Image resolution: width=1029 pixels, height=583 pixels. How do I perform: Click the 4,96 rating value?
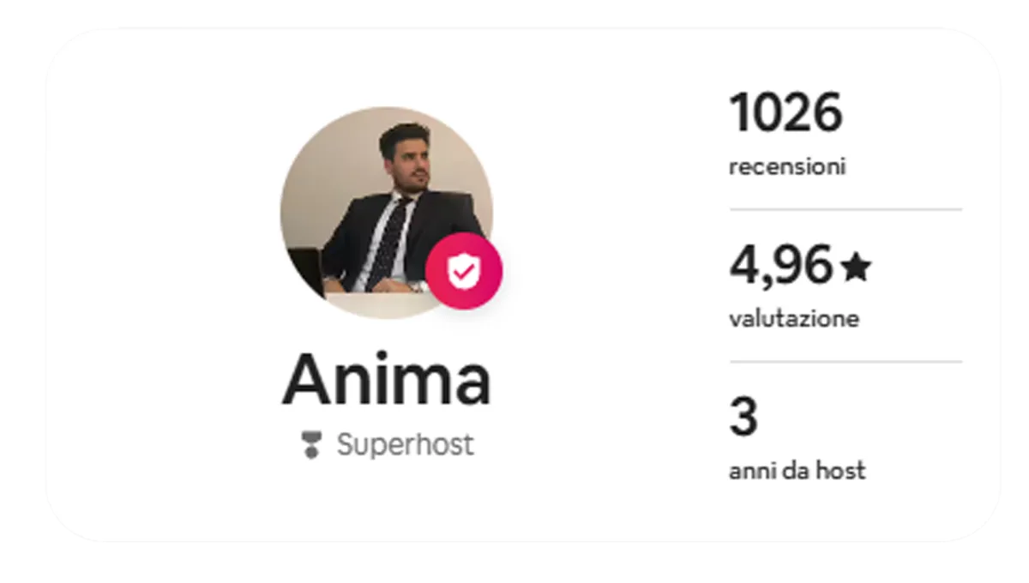pyautogui.click(x=780, y=267)
